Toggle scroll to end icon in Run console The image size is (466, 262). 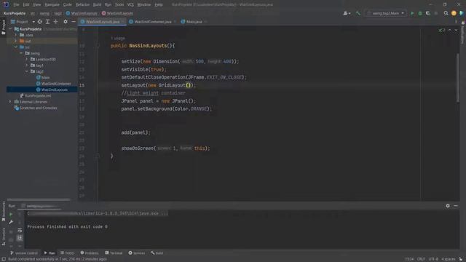click(x=20, y=238)
